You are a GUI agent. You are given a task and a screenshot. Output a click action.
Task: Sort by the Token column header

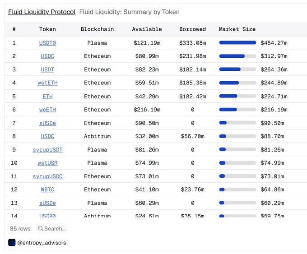pyautogui.click(x=47, y=29)
